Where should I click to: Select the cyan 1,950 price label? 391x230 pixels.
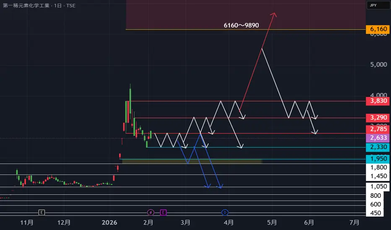378,159
